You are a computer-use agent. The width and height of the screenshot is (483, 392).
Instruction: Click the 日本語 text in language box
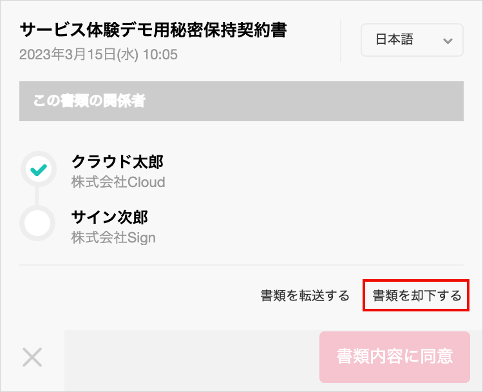click(394, 39)
